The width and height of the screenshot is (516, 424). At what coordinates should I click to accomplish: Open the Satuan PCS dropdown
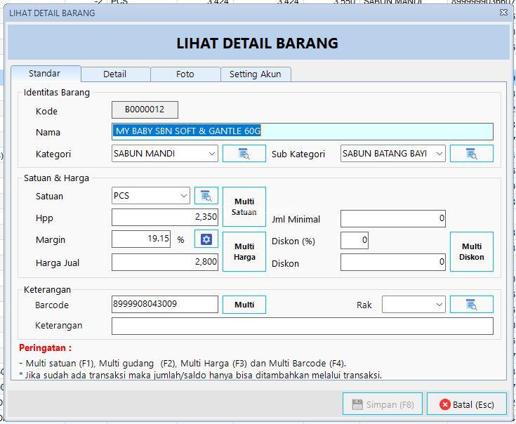point(183,196)
